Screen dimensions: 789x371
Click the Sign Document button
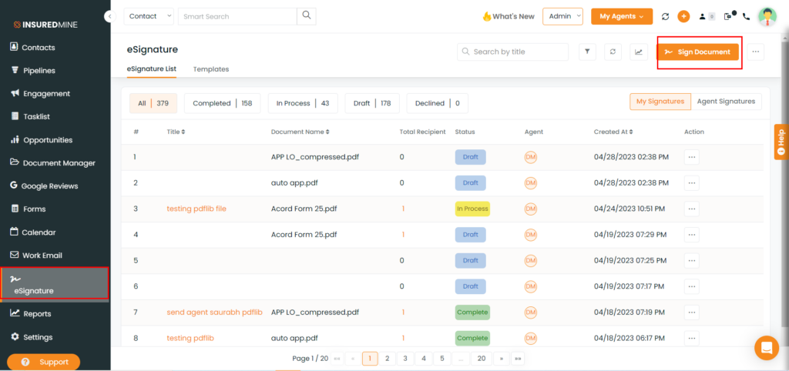coord(697,52)
